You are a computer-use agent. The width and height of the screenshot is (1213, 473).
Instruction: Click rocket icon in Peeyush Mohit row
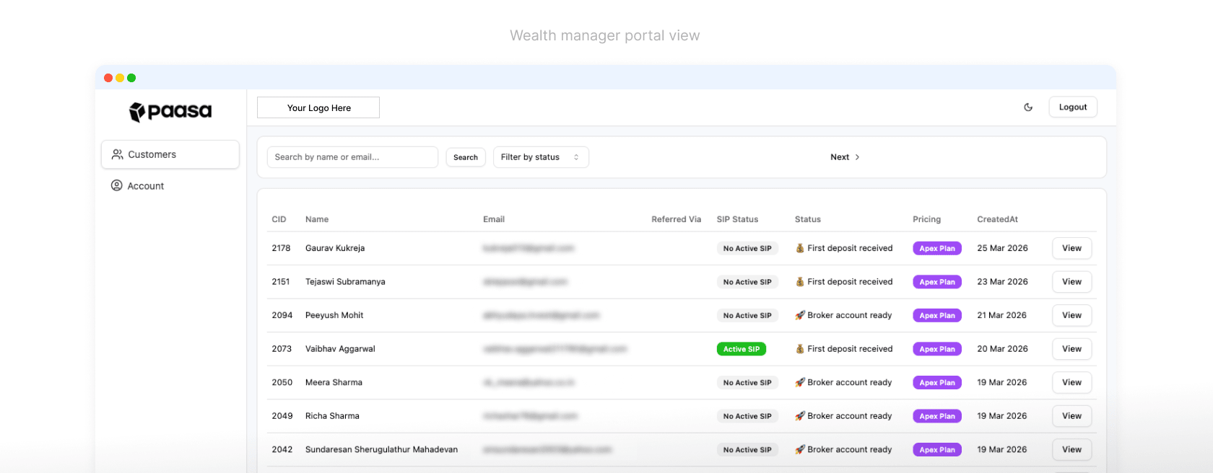(x=800, y=315)
